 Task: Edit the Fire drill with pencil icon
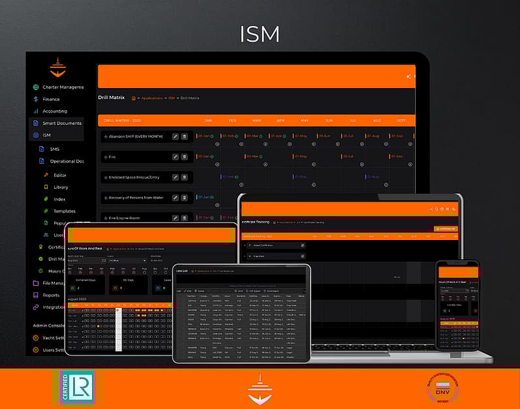(176, 157)
